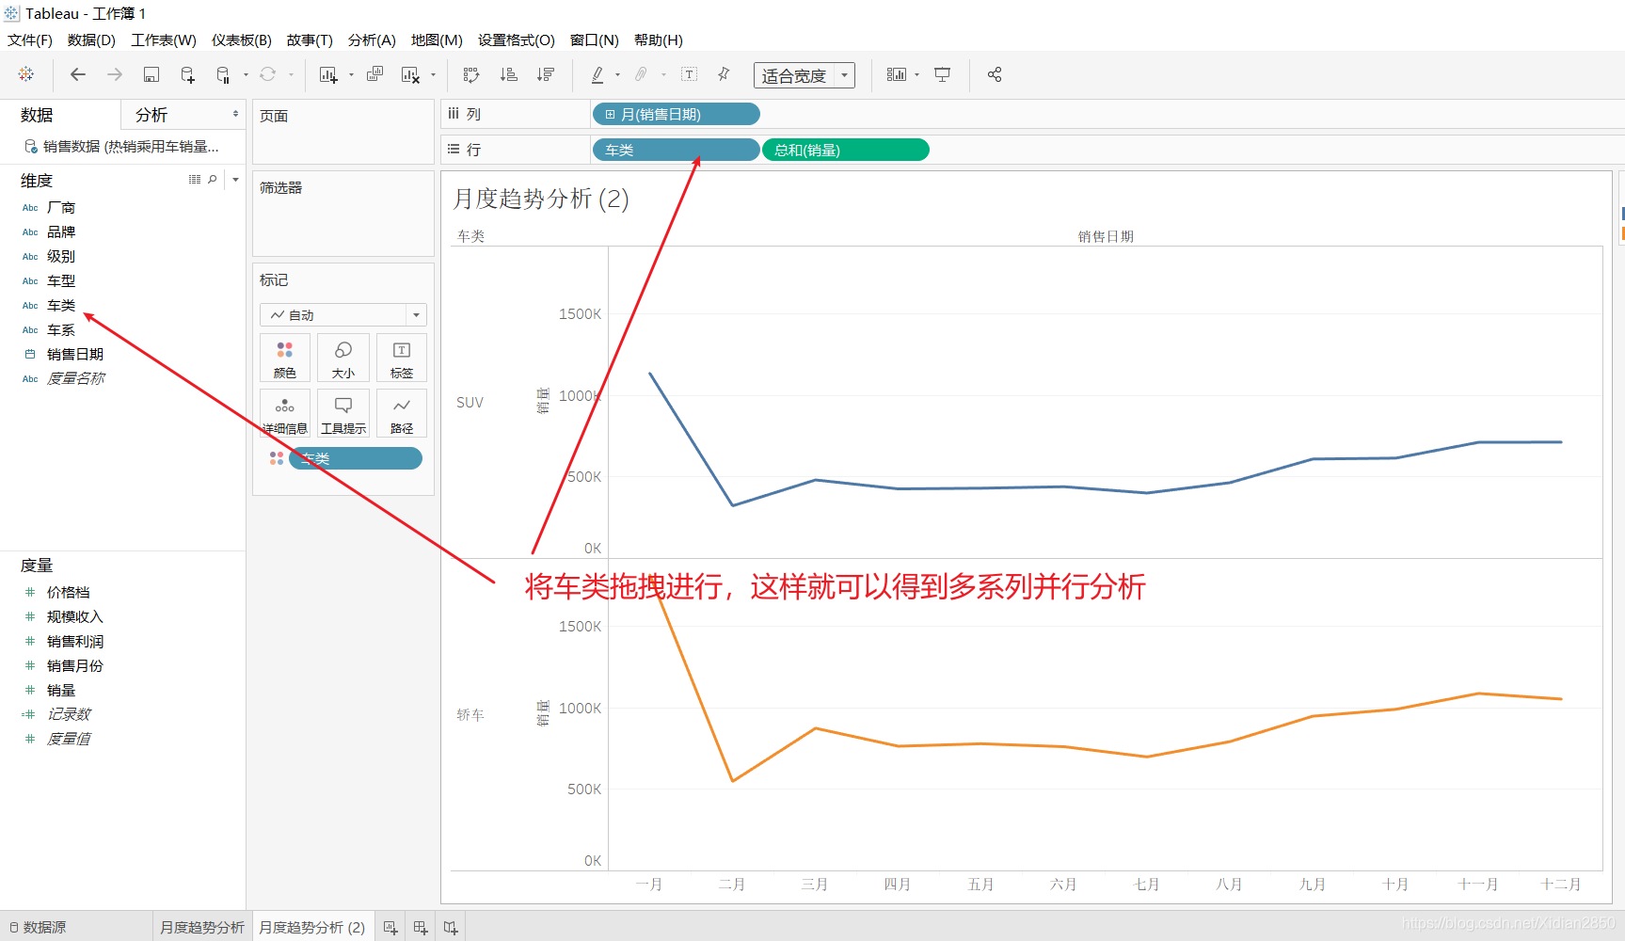Screen dimensions: 1625x941
Task: Click the share workbook icon
Action: pos(995,74)
